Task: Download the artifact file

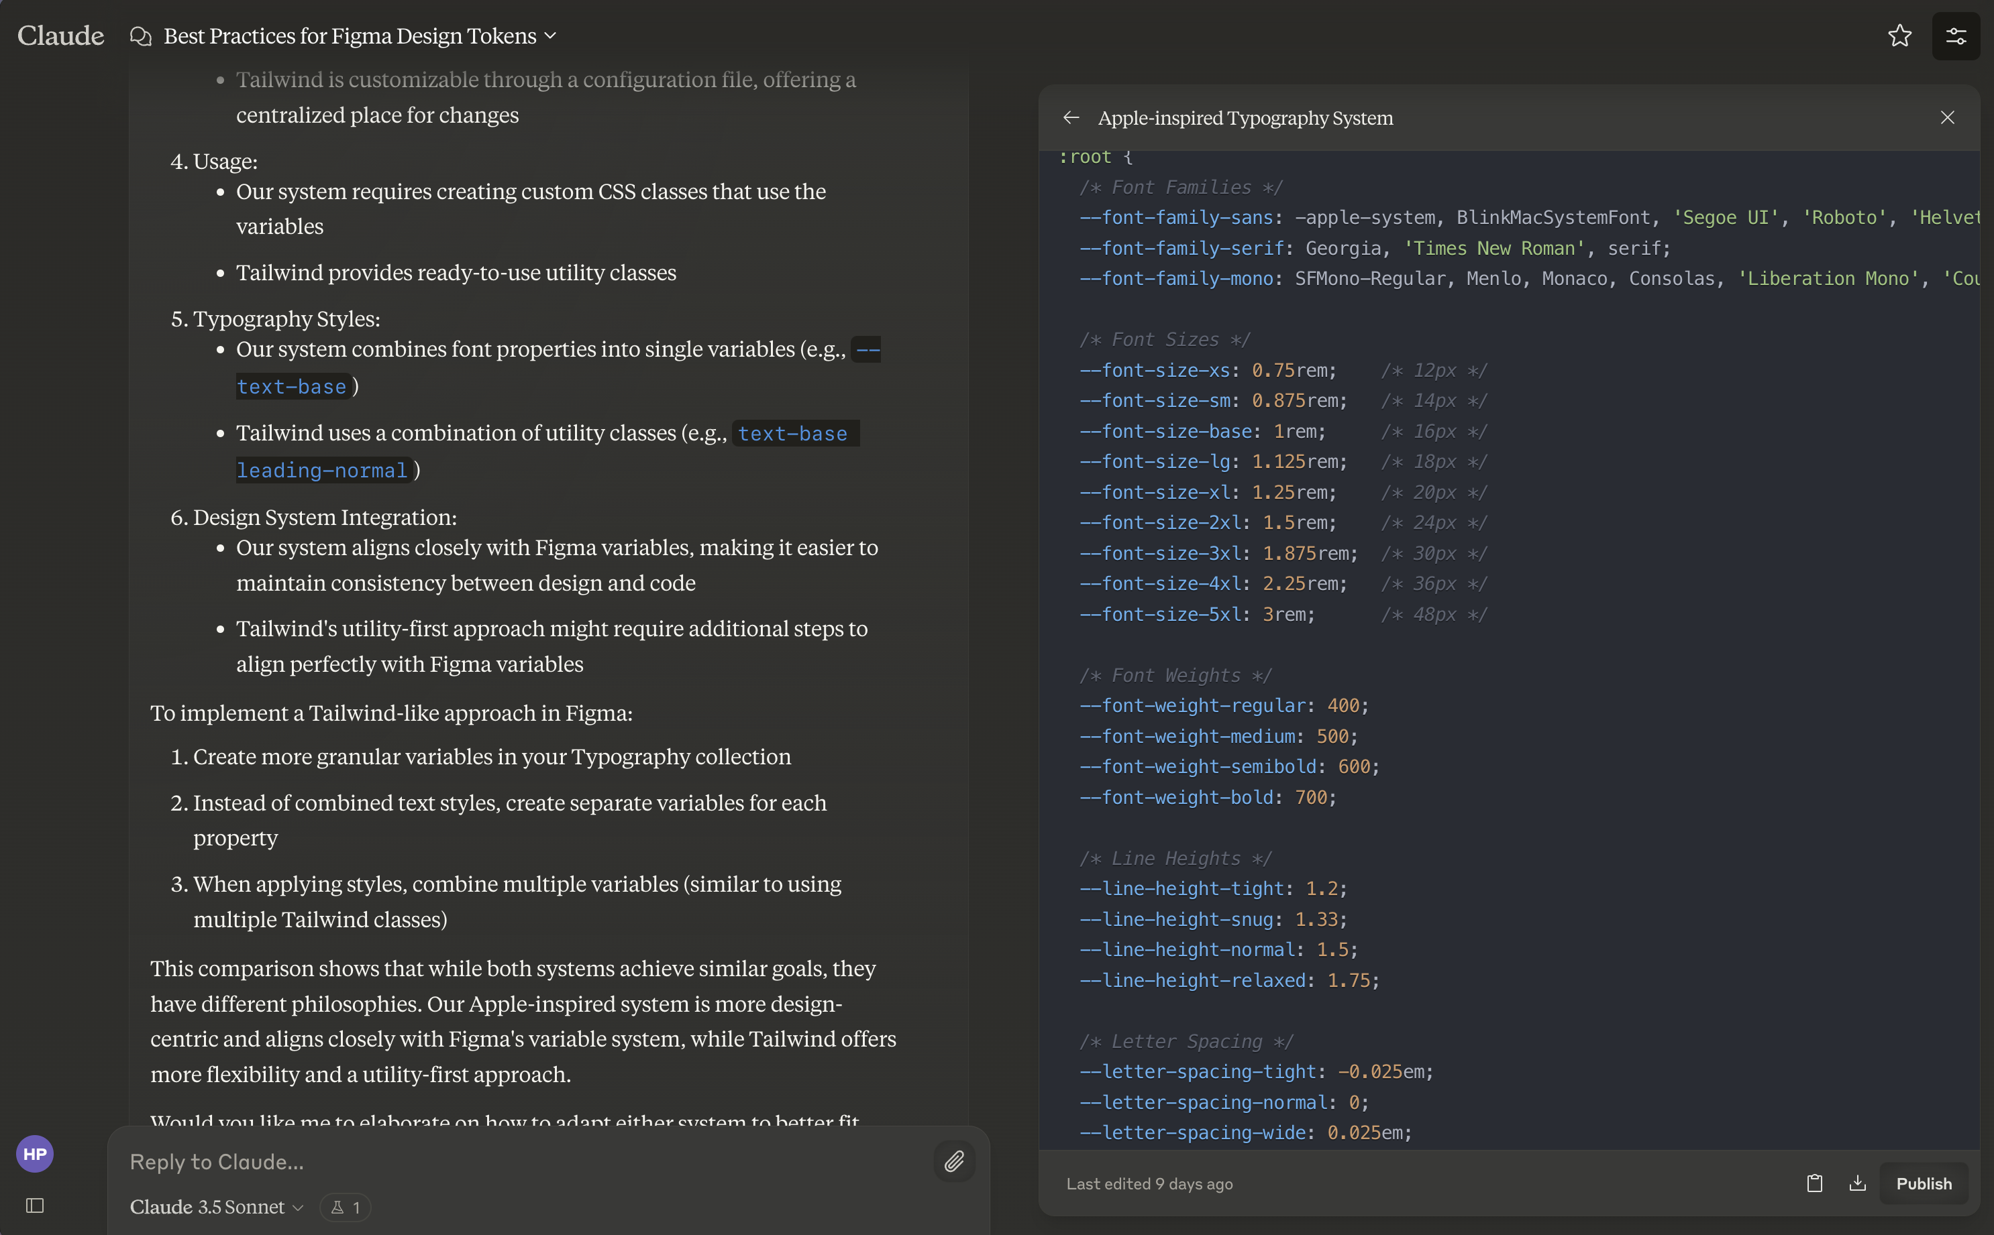Action: [1858, 1183]
